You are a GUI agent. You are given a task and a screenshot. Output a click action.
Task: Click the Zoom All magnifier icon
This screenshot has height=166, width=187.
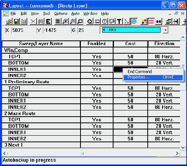pos(80,21)
